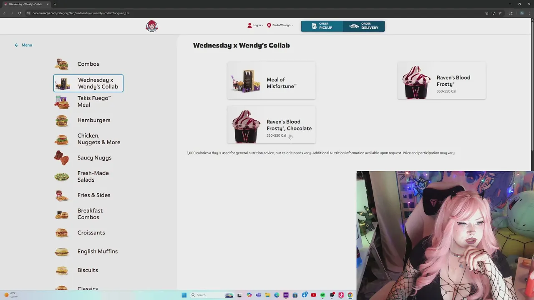Click the Find a Wendy's location pin icon
This screenshot has width=534, height=300.
coord(269,25)
